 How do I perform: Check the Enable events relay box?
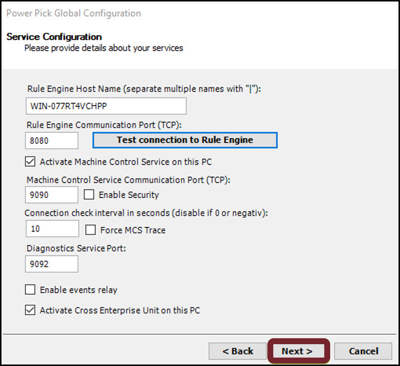[30, 290]
